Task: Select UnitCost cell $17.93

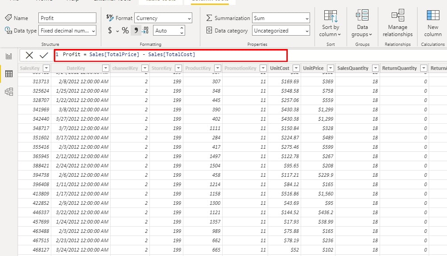Action: [x=284, y=222]
